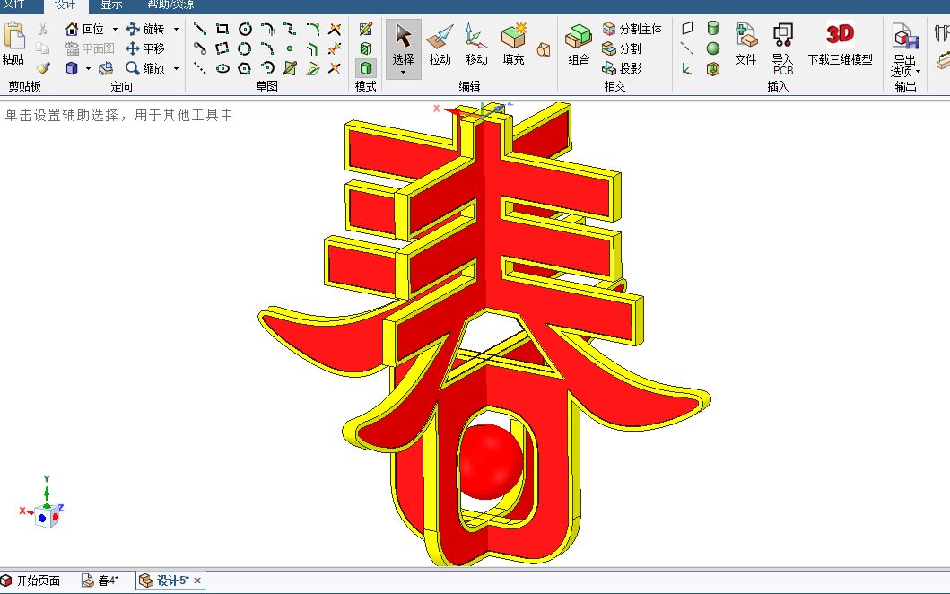Open the 文件 menu
This screenshot has width=950, height=594.
tap(16, 5)
